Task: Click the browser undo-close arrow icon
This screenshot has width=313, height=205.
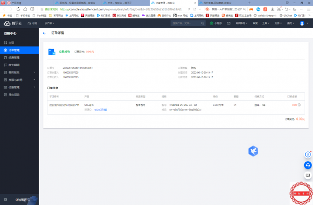Action: click(x=286, y=9)
